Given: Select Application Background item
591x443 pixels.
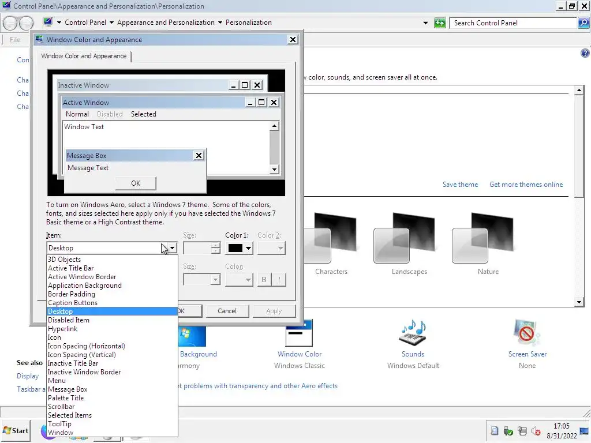Looking at the screenshot, I should point(112,286).
